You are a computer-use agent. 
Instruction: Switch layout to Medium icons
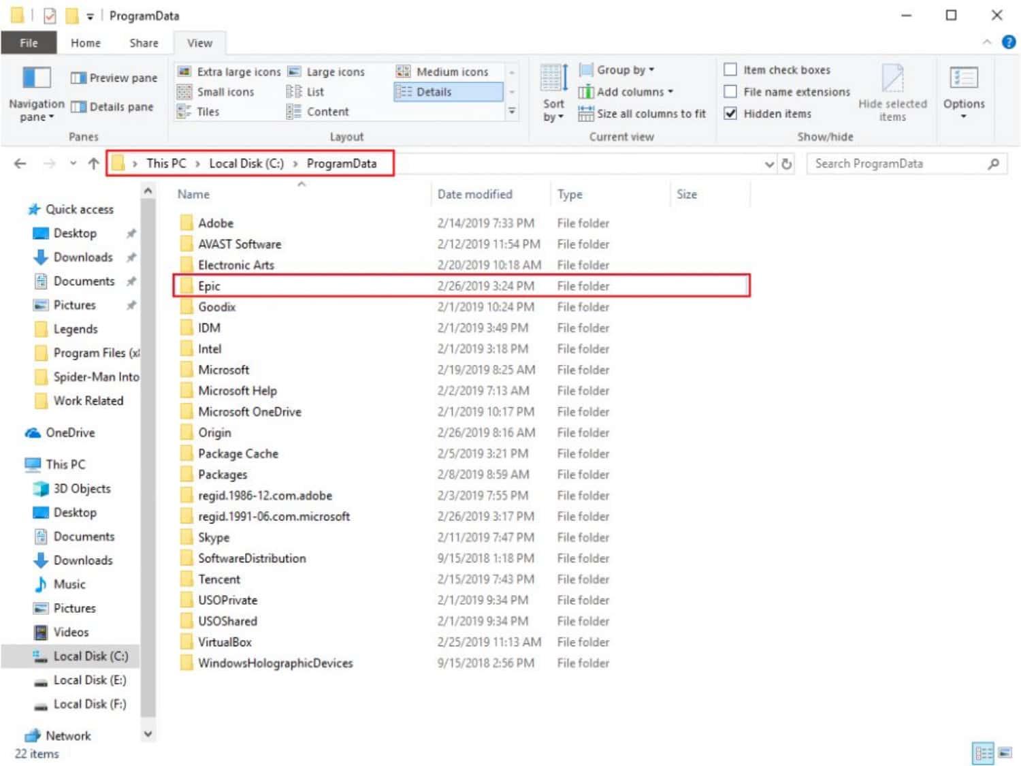(x=443, y=71)
